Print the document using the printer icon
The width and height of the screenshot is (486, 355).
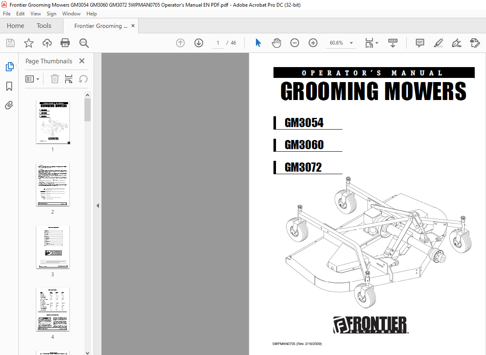[65, 43]
